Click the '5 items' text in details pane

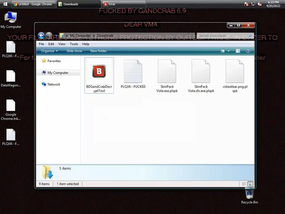(65, 169)
